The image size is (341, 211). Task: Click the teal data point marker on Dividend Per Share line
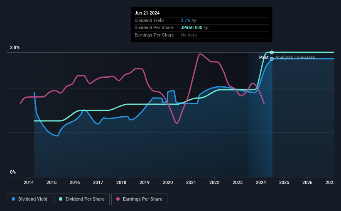pyautogui.click(x=272, y=52)
